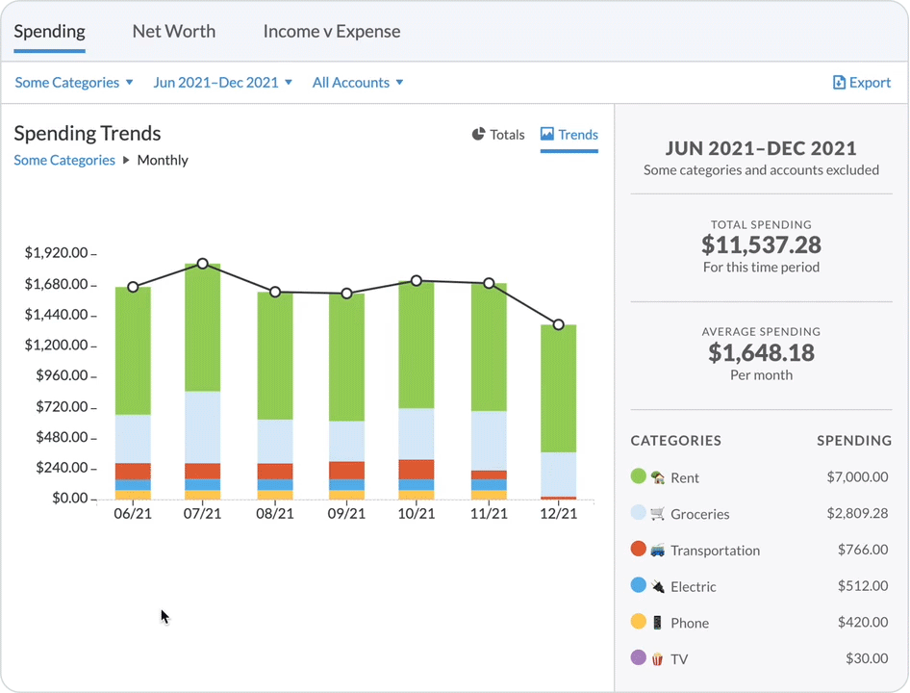This screenshot has width=910, height=693.
Task: Click the $11,537.28 total spending value
Action: coord(761,244)
